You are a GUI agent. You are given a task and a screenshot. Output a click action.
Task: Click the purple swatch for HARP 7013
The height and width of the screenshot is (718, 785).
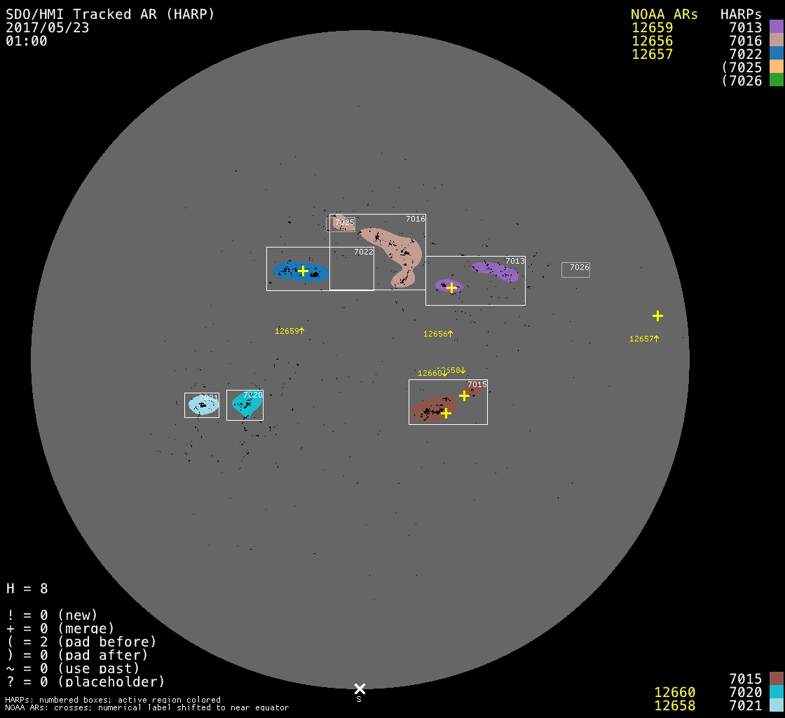[x=776, y=27]
